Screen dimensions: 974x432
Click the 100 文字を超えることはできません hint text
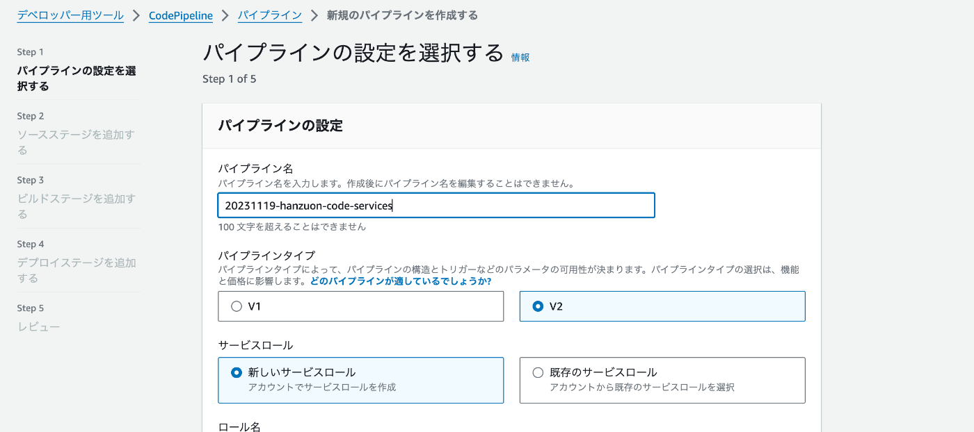pos(292,226)
